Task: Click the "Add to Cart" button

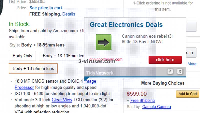Action: [x=187, y=94]
